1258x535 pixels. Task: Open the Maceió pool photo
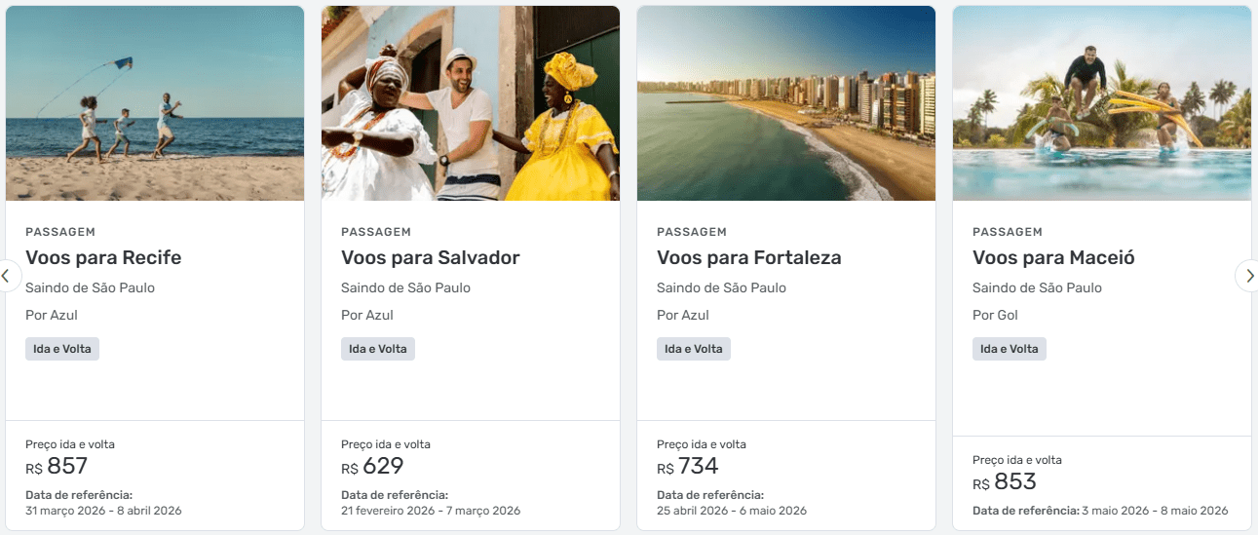tap(1102, 103)
